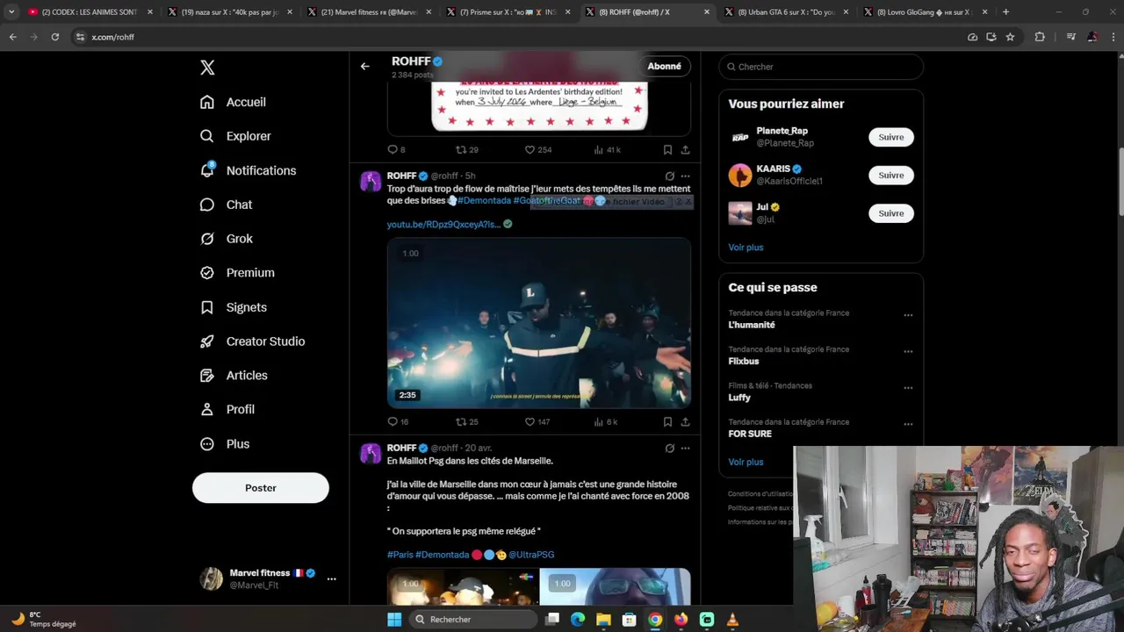Share the Les Ardentes post
1124x632 pixels.
(x=685, y=150)
